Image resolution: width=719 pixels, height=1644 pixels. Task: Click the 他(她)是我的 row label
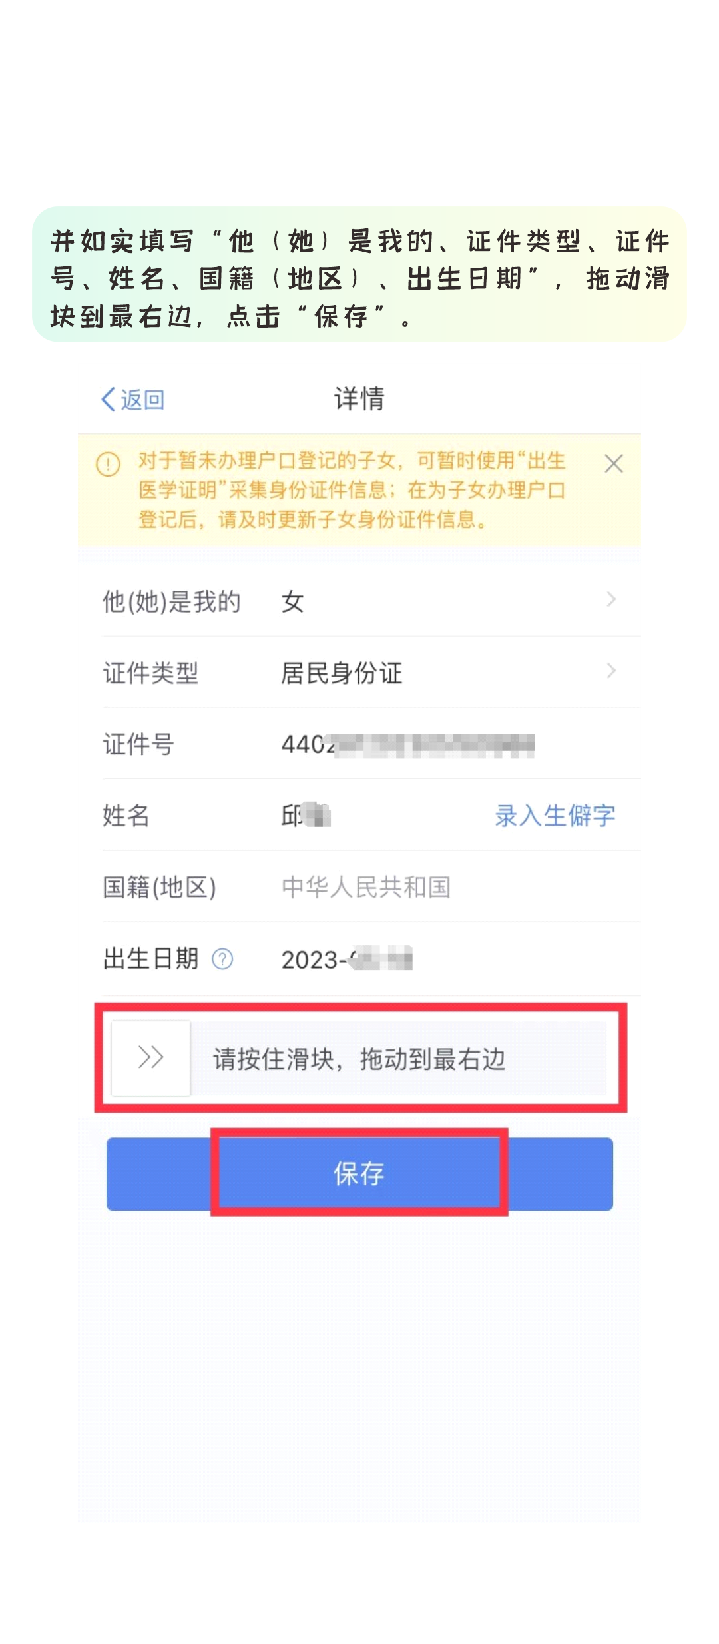(x=171, y=602)
